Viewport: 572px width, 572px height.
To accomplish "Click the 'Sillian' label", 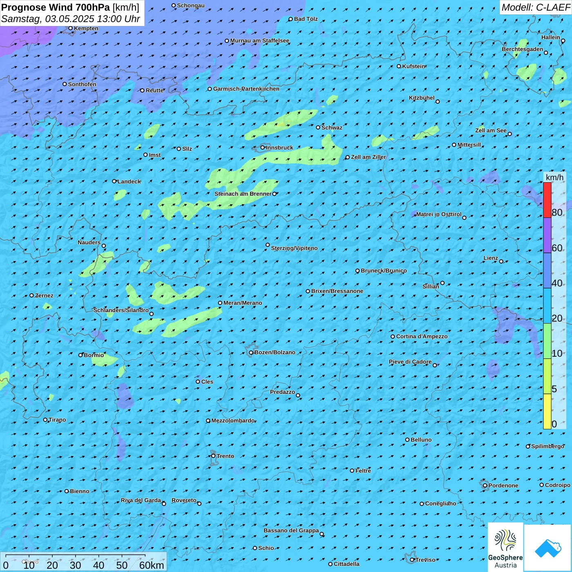I will [x=431, y=286].
